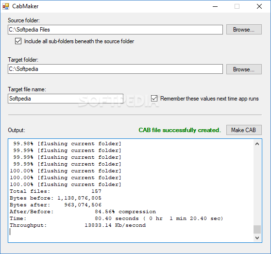This screenshot has width=271, height=254.
Task: Click the CabMaker app icon in title bar
Action: [6, 6]
